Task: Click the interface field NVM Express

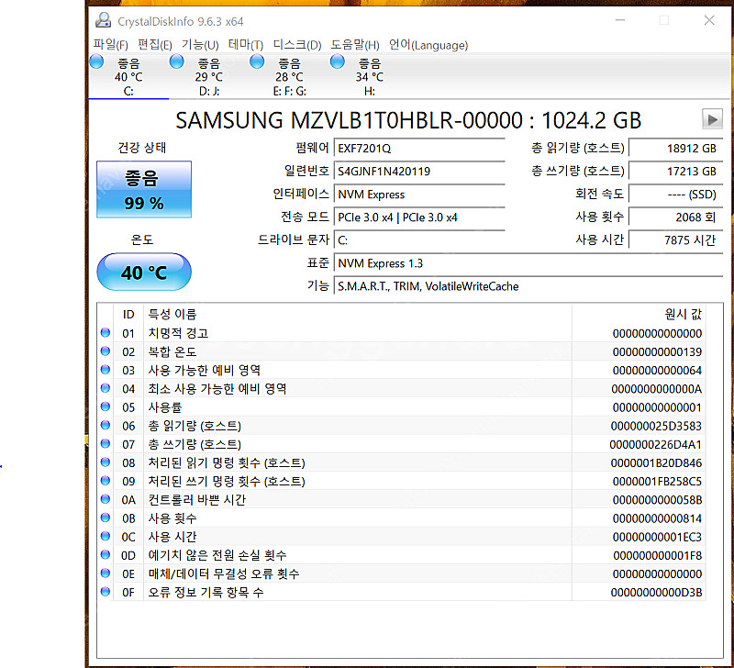Action: click(419, 195)
